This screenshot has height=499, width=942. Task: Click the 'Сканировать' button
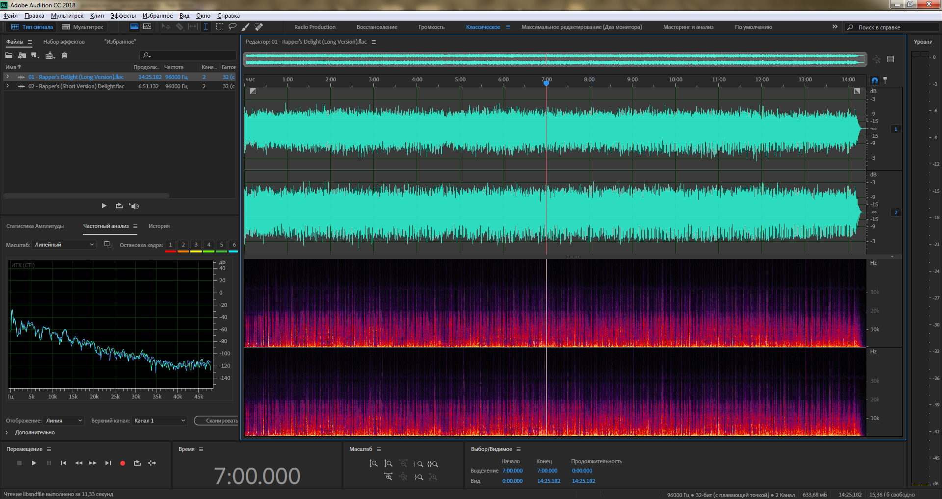[216, 421]
